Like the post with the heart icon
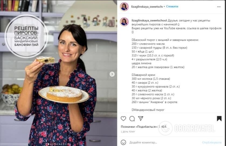 pyautogui.click(x=123, y=118)
